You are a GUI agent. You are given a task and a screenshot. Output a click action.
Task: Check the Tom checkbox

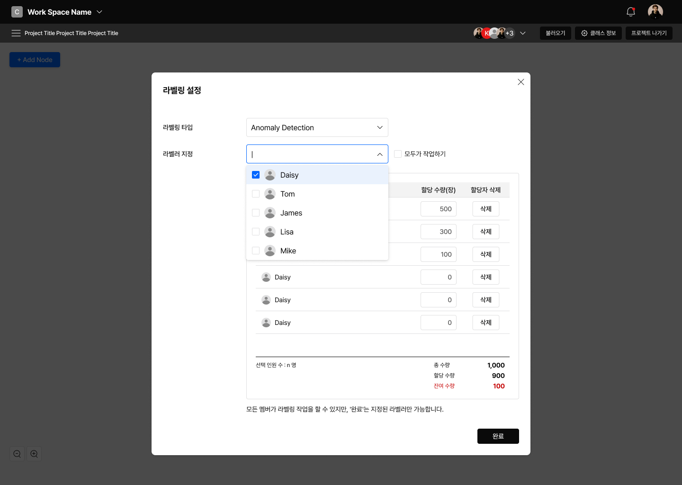256,194
